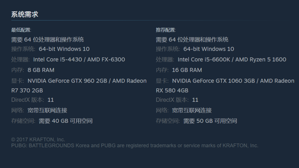
Task: Click the R7 370 2GB text
Action: pos(27,90)
